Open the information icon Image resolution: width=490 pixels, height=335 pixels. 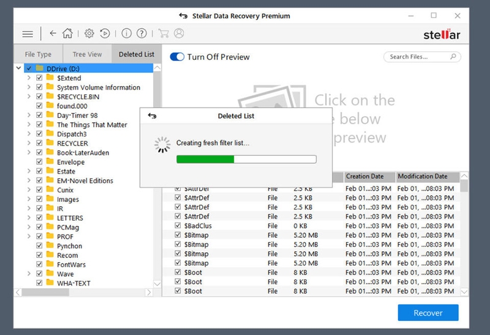(126, 34)
